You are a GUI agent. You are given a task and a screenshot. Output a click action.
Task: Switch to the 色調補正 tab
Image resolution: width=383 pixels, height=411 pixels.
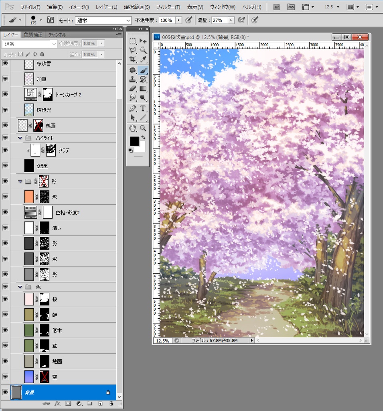coord(33,35)
